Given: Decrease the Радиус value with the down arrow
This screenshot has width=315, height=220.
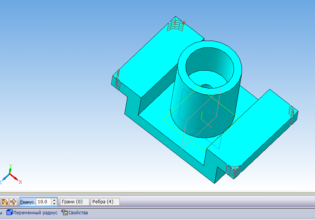Looking at the screenshot, I should [x=54, y=204].
